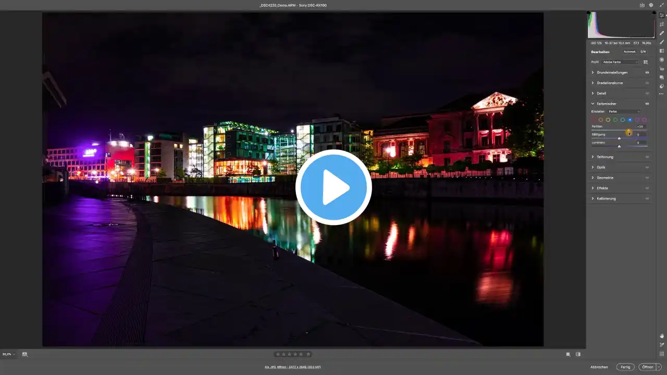Screen dimensions: 667x375
Task: Open the Einstellen Farbe dropdown
Action: (624, 111)
